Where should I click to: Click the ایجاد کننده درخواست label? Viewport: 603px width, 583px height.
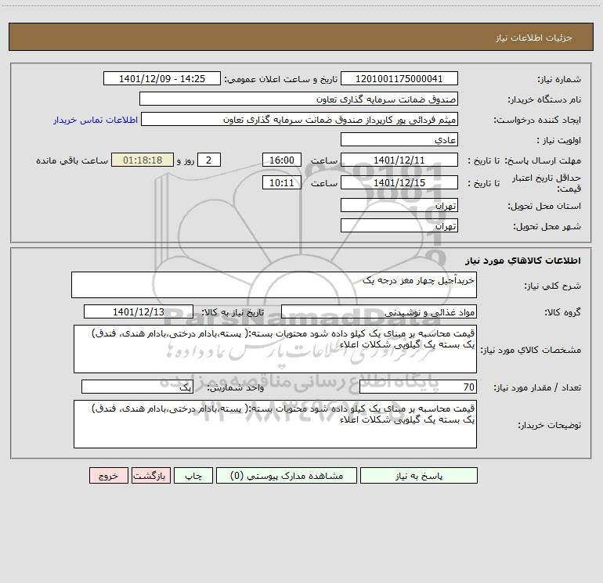[x=537, y=120]
